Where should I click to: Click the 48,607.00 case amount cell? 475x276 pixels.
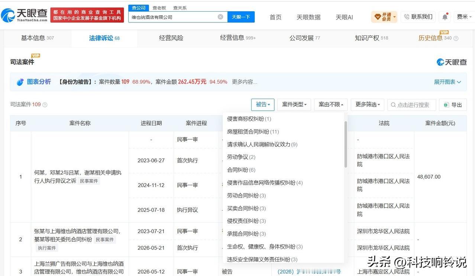(429, 177)
